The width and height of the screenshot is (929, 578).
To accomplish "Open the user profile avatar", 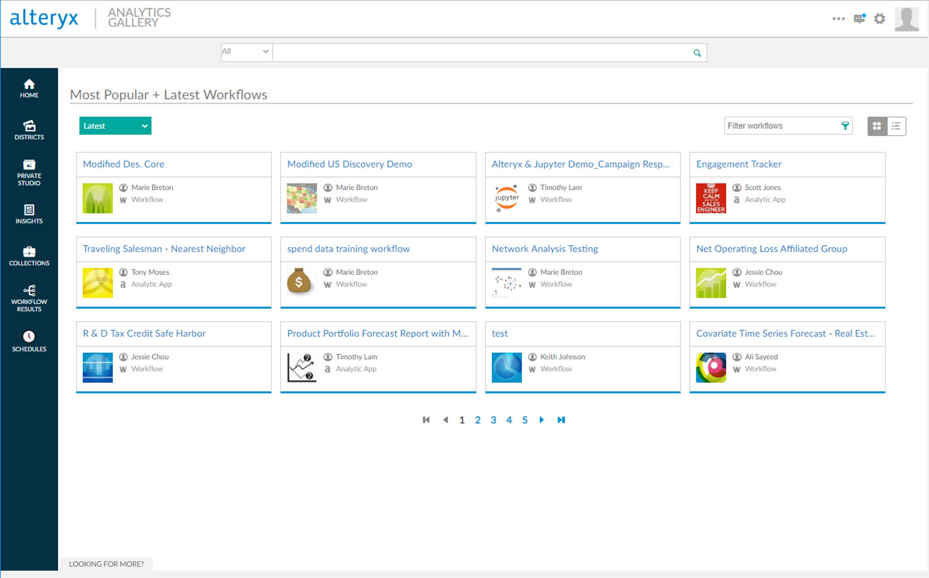I will pyautogui.click(x=906, y=19).
